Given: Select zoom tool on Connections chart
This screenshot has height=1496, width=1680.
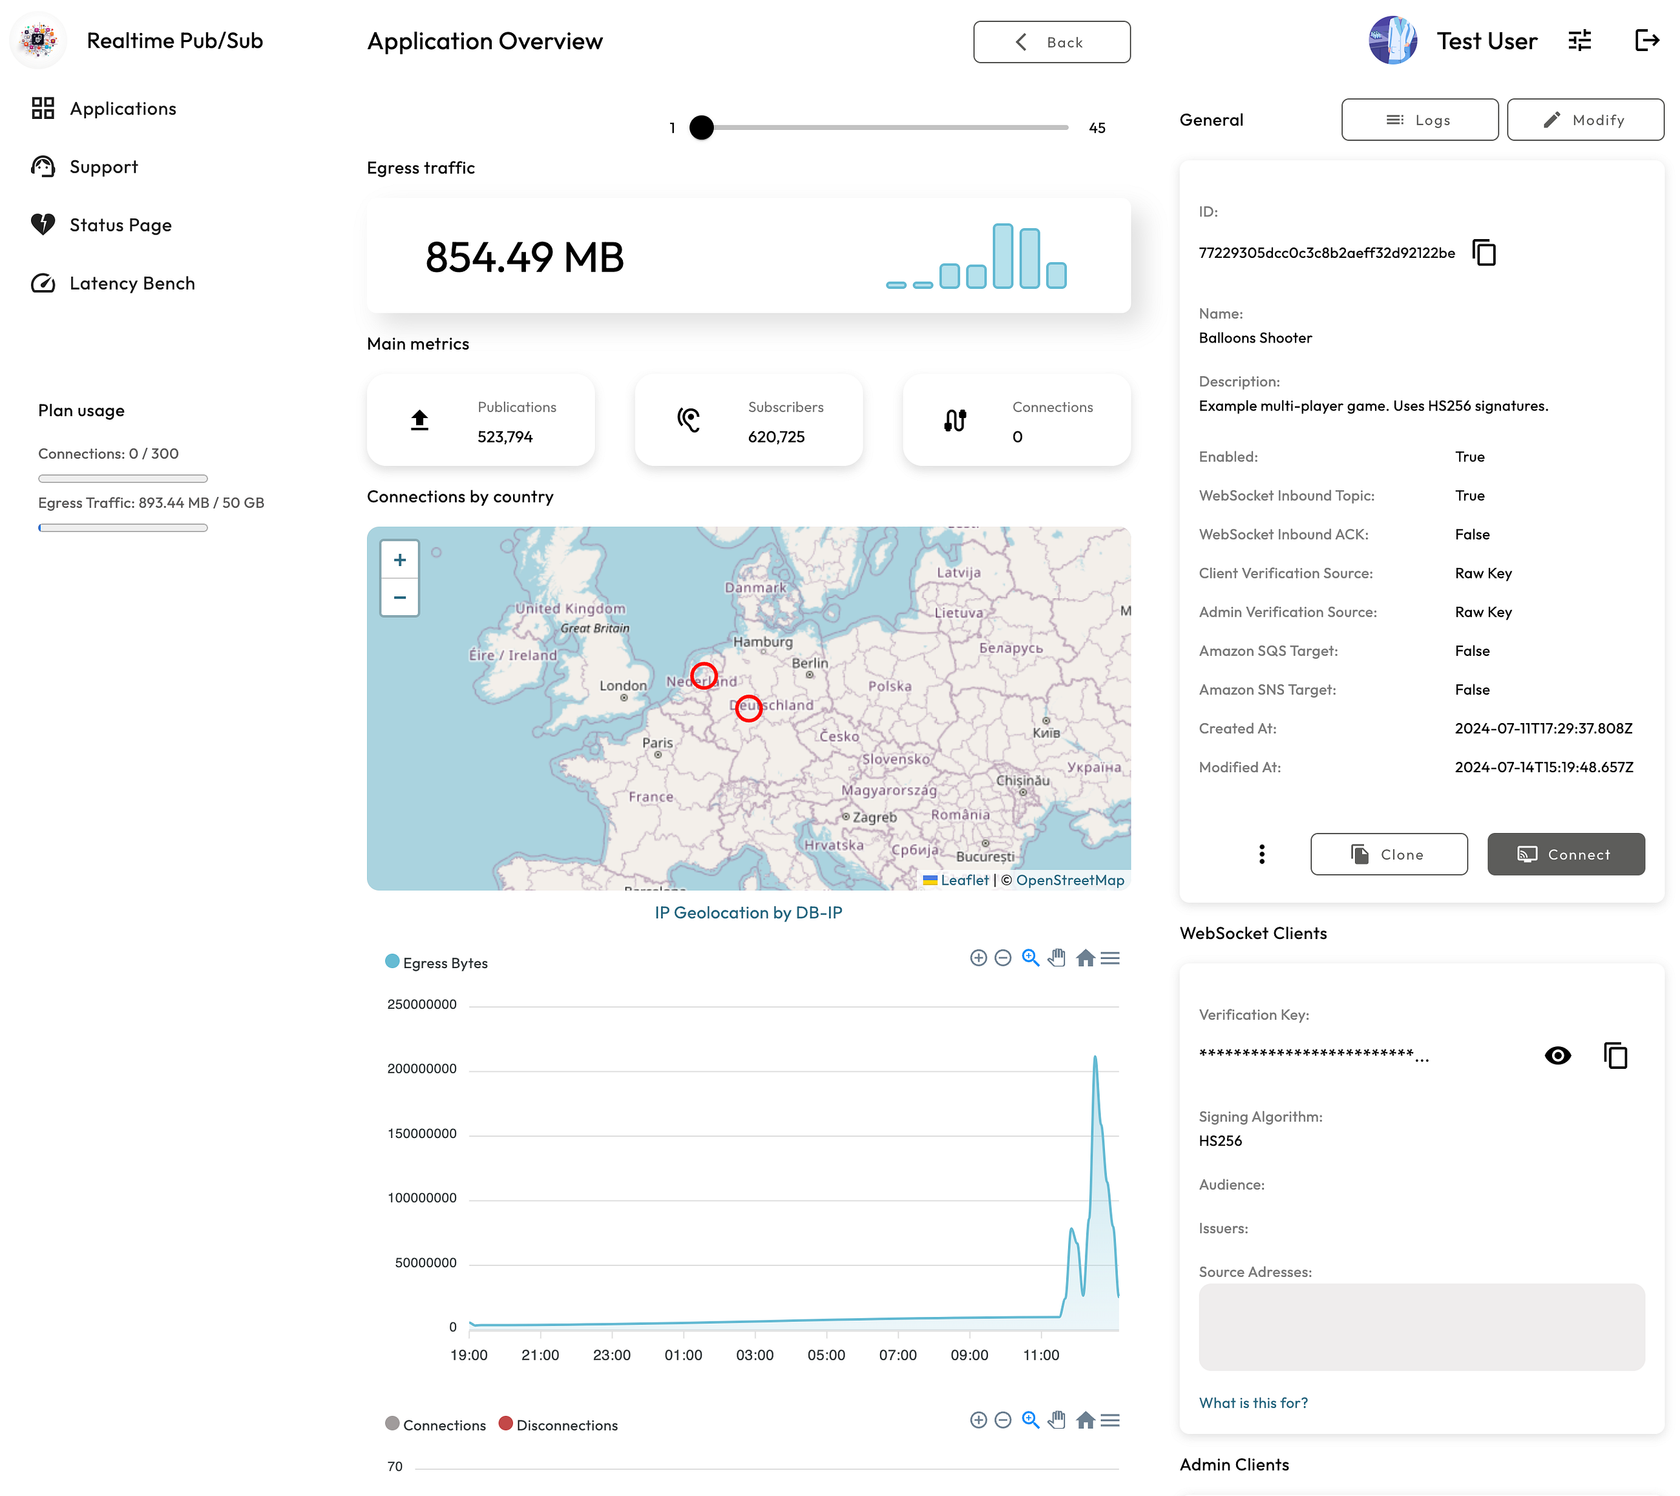Looking at the screenshot, I should [x=1031, y=1421].
